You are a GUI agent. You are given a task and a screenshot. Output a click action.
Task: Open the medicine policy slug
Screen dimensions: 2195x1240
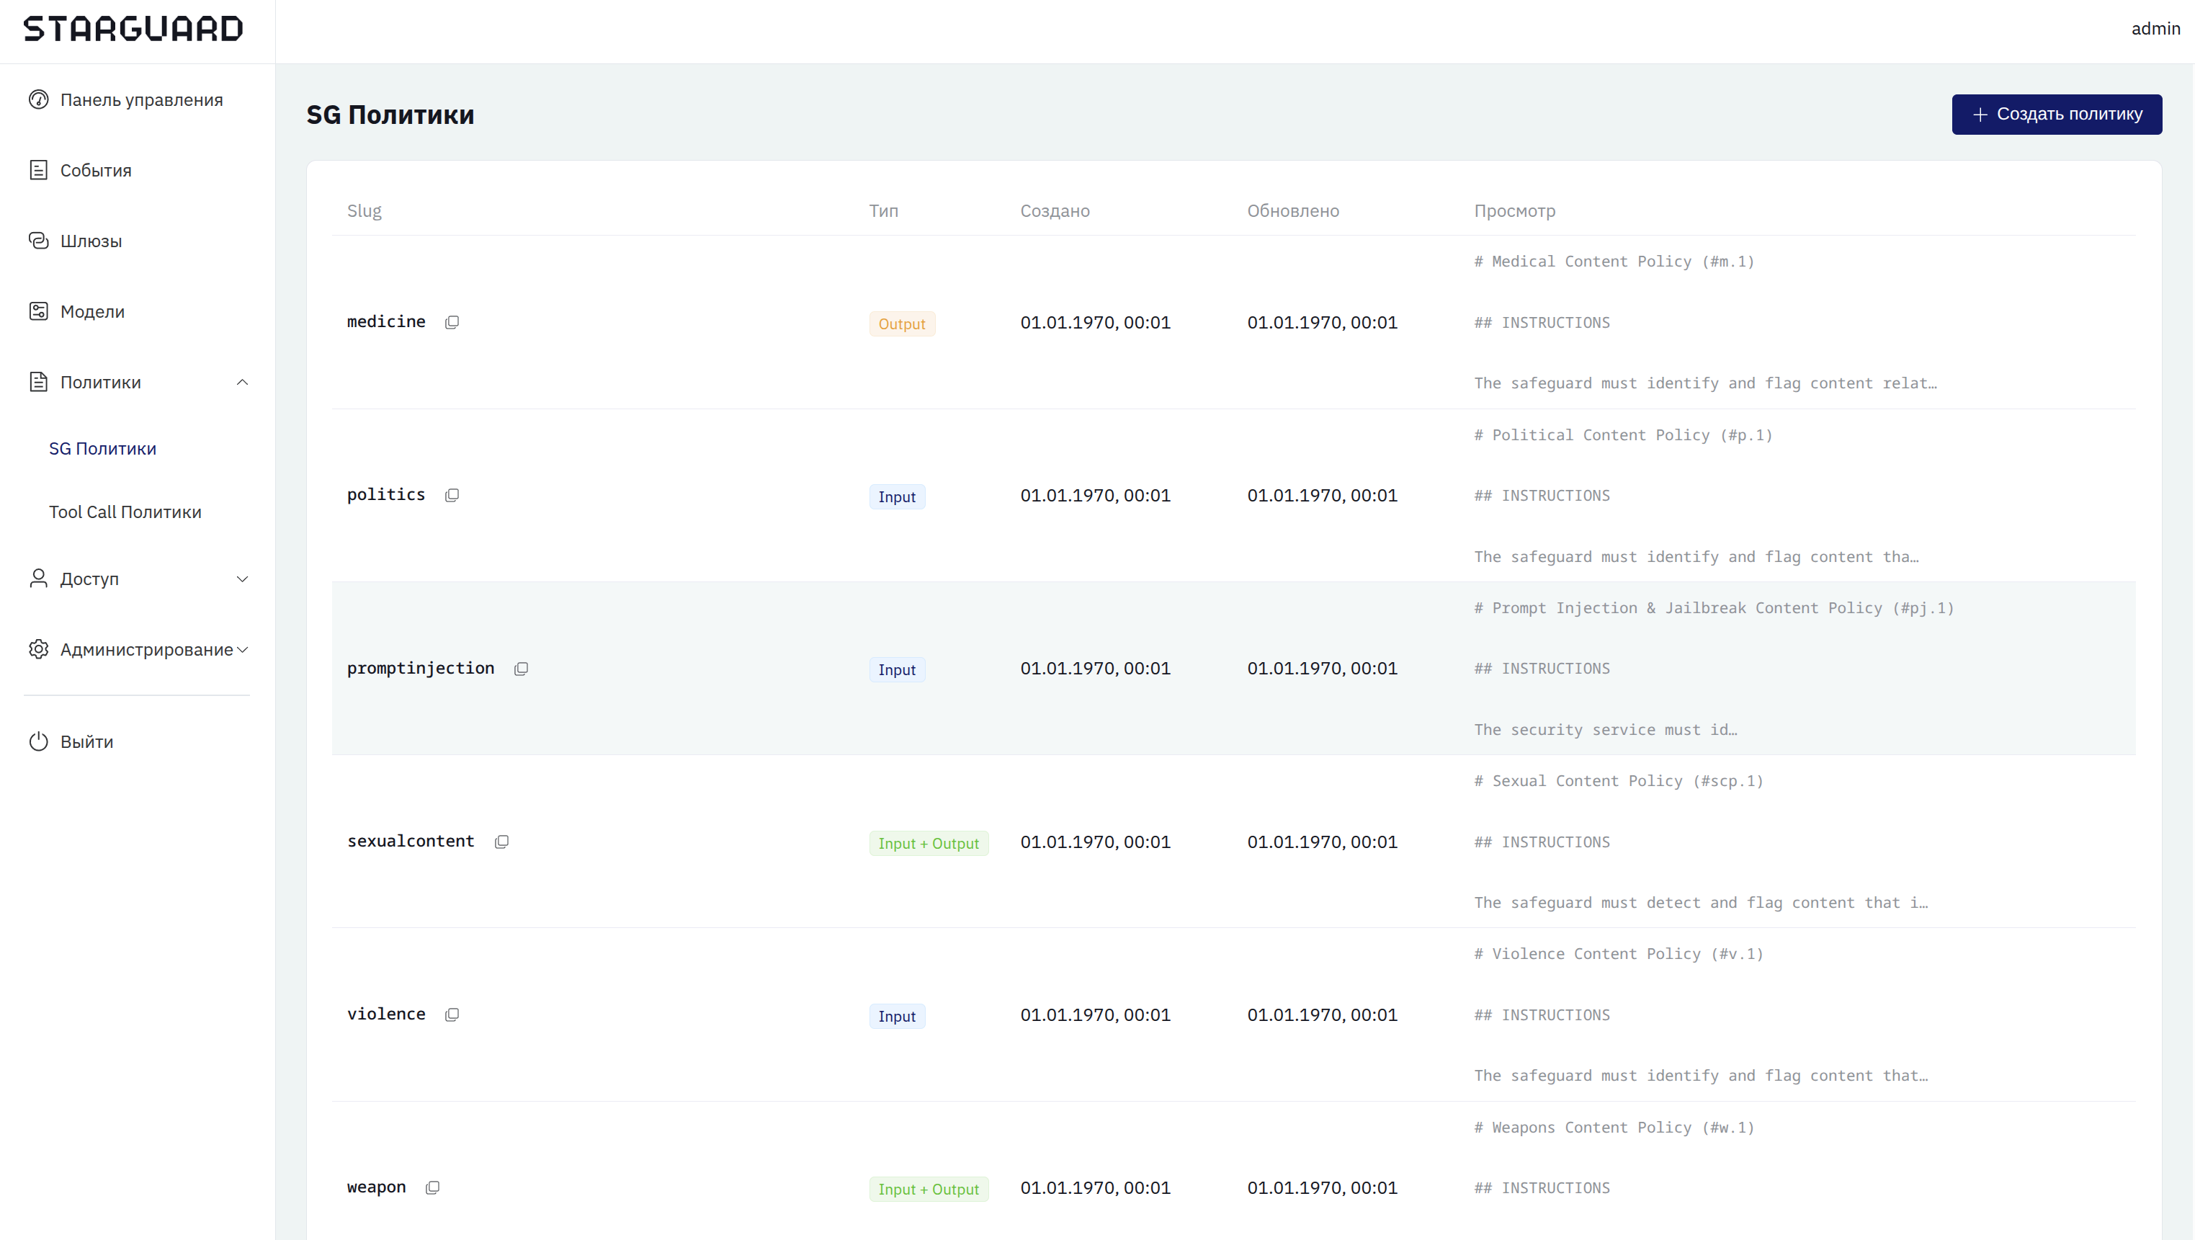click(x=386, y=321)
